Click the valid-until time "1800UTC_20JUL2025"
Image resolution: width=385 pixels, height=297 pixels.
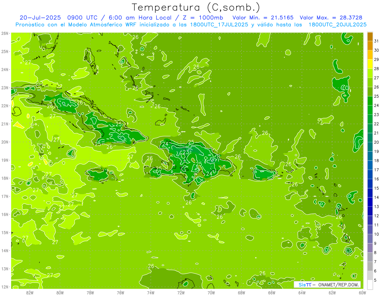(337, 25)
